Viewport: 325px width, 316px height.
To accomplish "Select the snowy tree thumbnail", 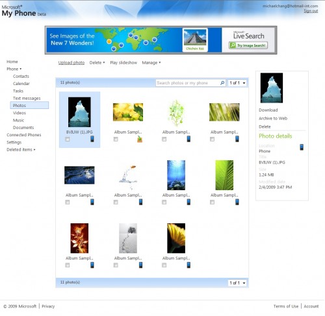I will tap(128, 238).
